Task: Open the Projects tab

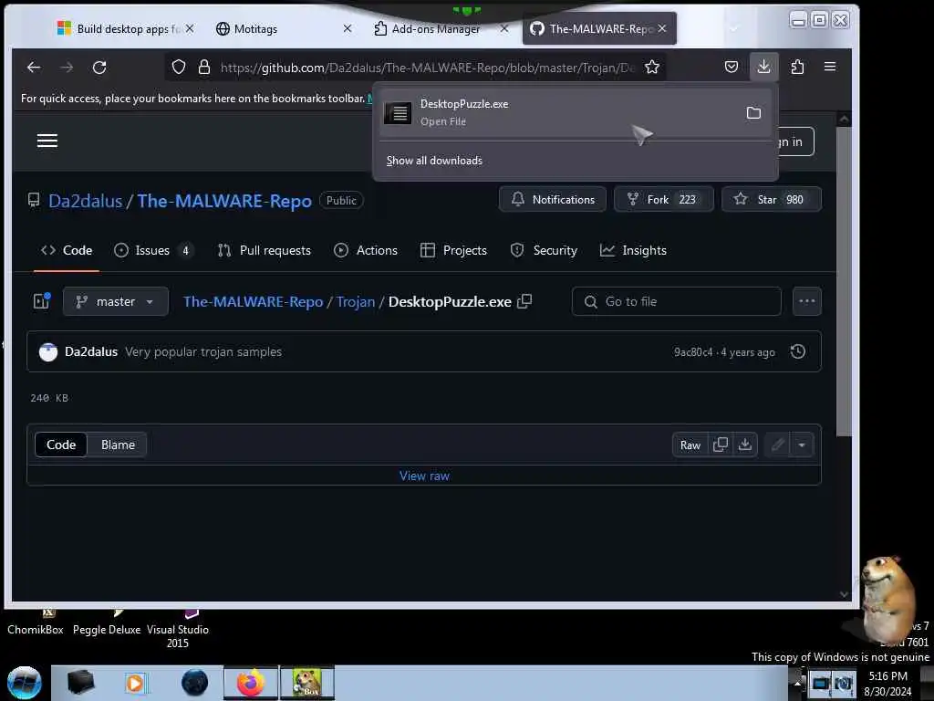Action: pos(454,250)
